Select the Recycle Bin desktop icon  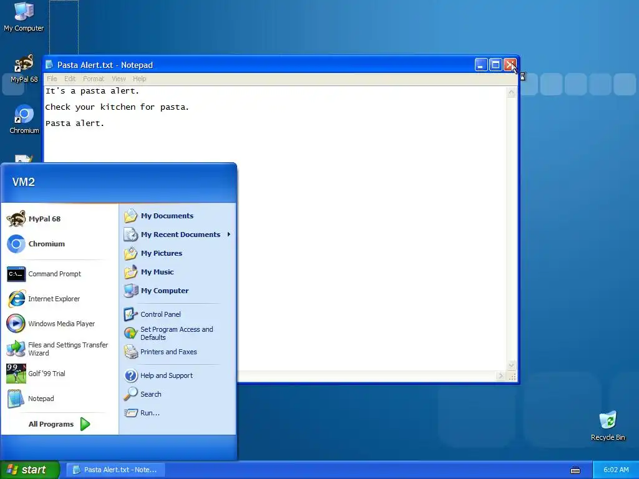pyautogui.click(x=608, y=426)
